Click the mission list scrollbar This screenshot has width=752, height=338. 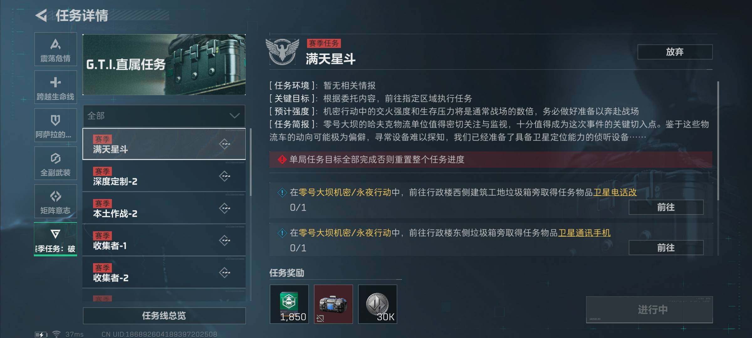[251, 162]
